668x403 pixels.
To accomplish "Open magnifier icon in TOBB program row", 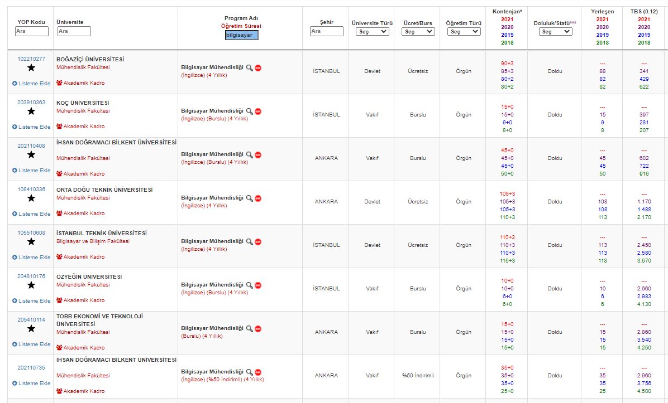I will pyautogui.click(x=249, y=329).
